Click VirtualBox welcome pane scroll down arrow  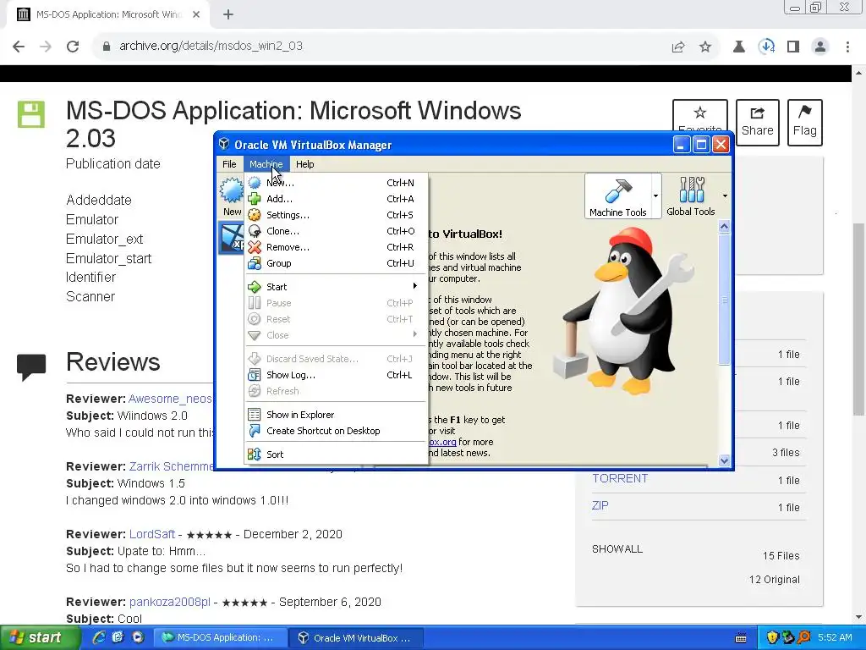pyautogui.click(x=724, y=460)
